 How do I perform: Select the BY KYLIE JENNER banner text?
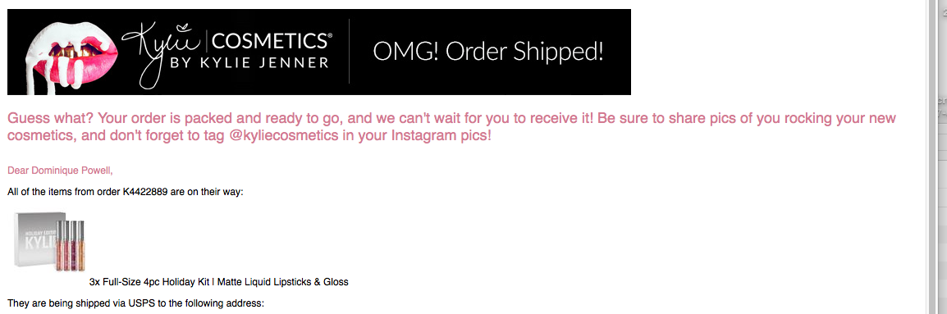[x=250, y=61]
